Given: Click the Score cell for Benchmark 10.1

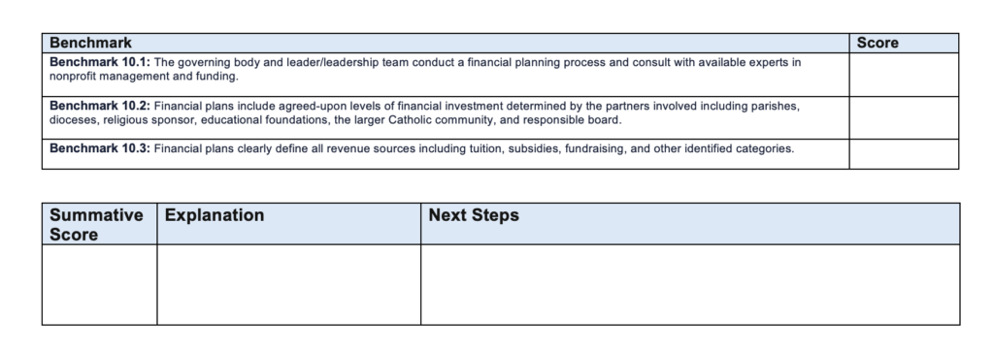Looking at the screenshot, I should (904, 75).
